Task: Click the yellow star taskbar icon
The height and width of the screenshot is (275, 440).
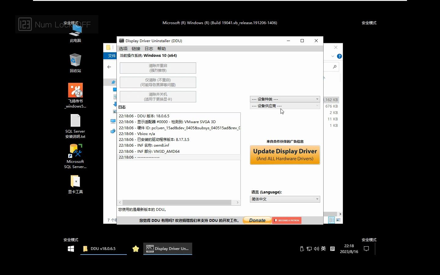Action: (x=136, y=249)
